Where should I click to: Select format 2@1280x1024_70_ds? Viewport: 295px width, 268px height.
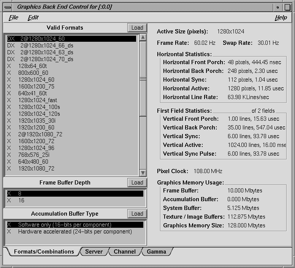[x=71, y=59]
